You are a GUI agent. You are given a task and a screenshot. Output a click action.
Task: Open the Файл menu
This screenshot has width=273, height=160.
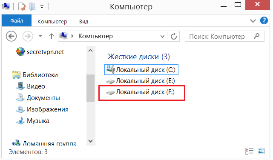[x=17, y=21]
